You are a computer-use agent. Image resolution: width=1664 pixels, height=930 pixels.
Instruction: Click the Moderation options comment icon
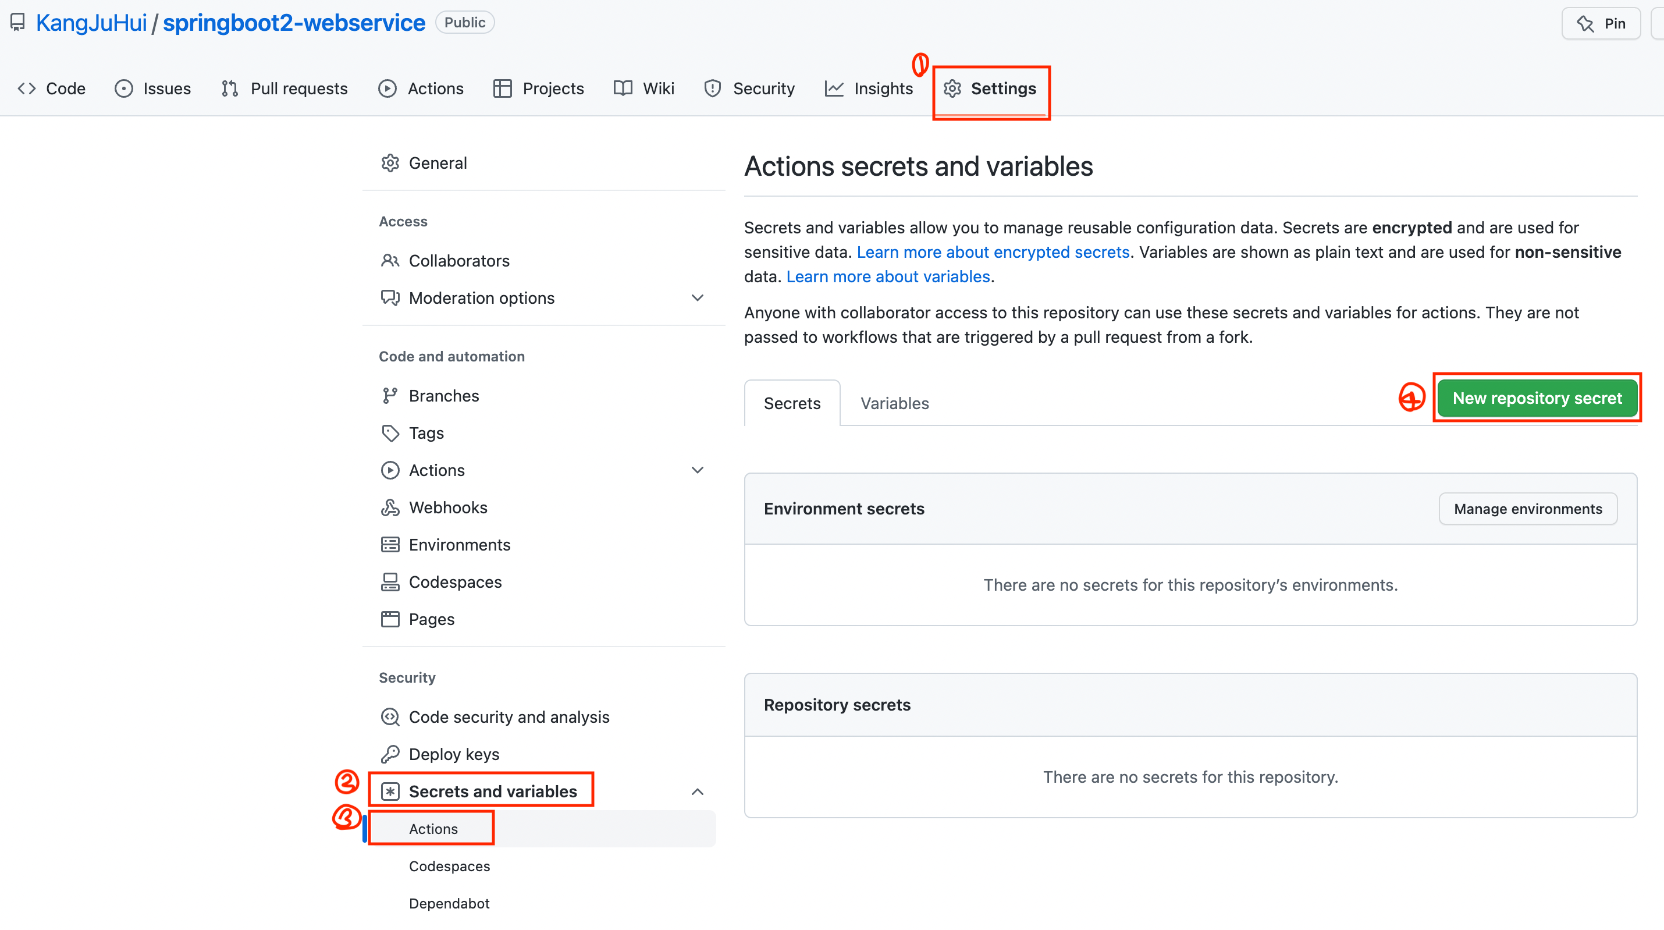[x=390, y=298]
